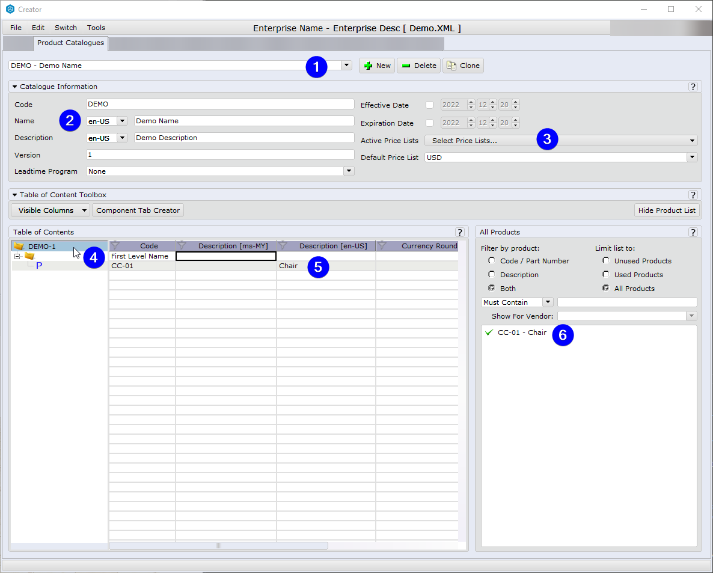This screenshot has width=713, height=573.
Task: Limit list to Used Products
Action: pos(605,274)
